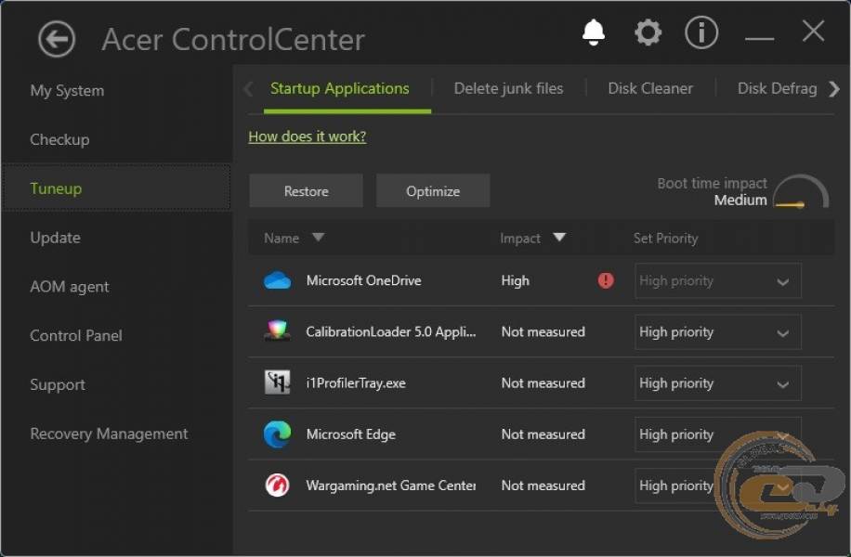The height and width of the screenshot is (557, 851).
Task: Expand priority dropdown for i1ProfilerTray.exe
Action: coord(717,382)
